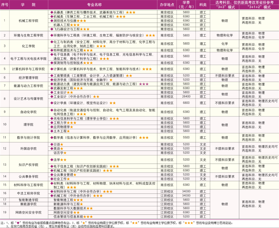Click the diamond marker before 自动化类
The image size is (279, 228).
pos(51,109)
